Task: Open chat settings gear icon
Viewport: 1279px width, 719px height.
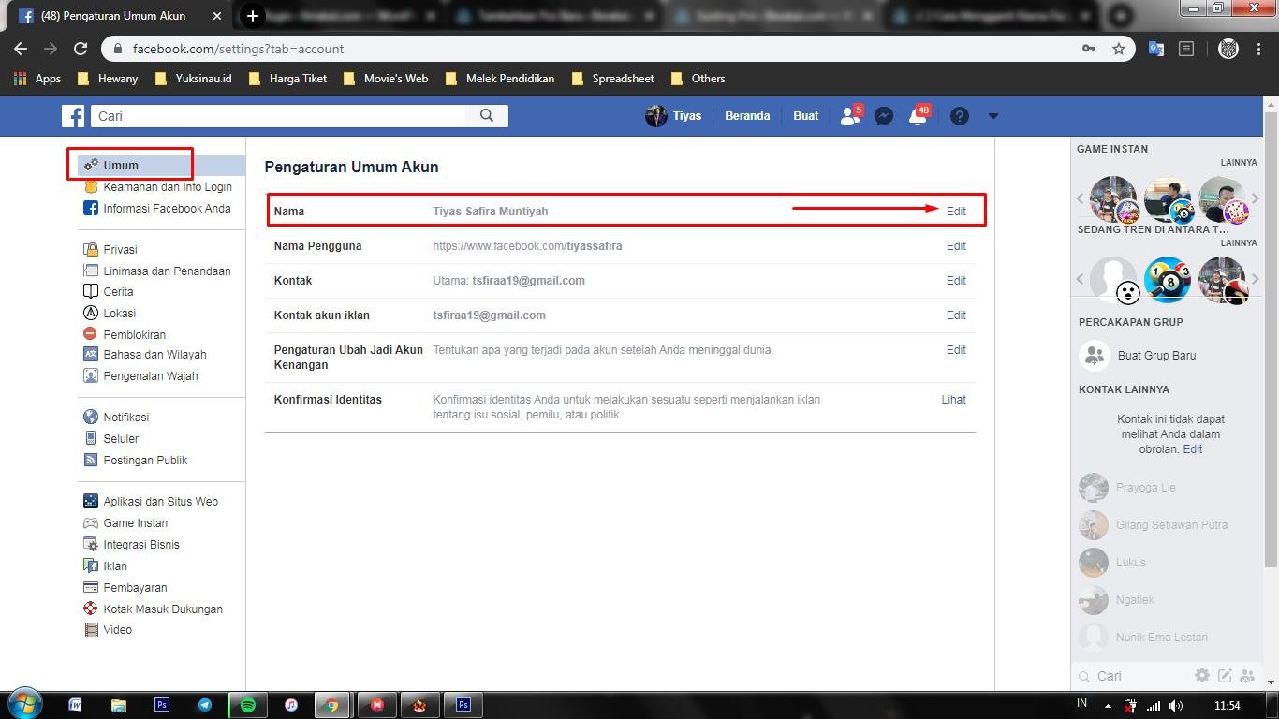Action: 1201,675
